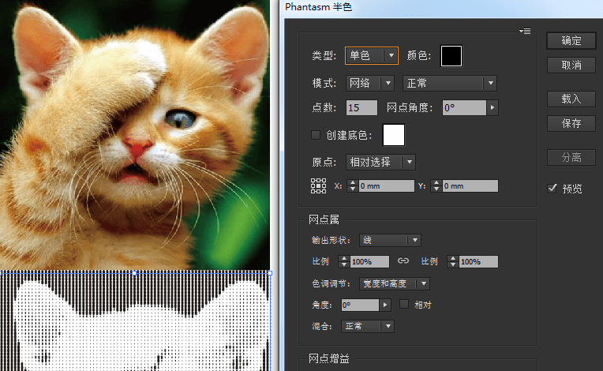
Task: Click the 保存 button
Action: point(571,123)
